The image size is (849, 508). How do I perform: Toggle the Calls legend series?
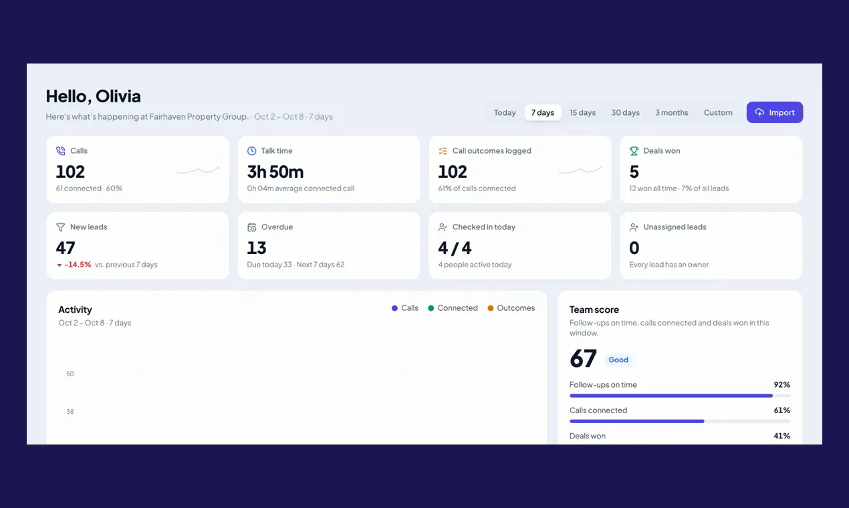[405, 308]
